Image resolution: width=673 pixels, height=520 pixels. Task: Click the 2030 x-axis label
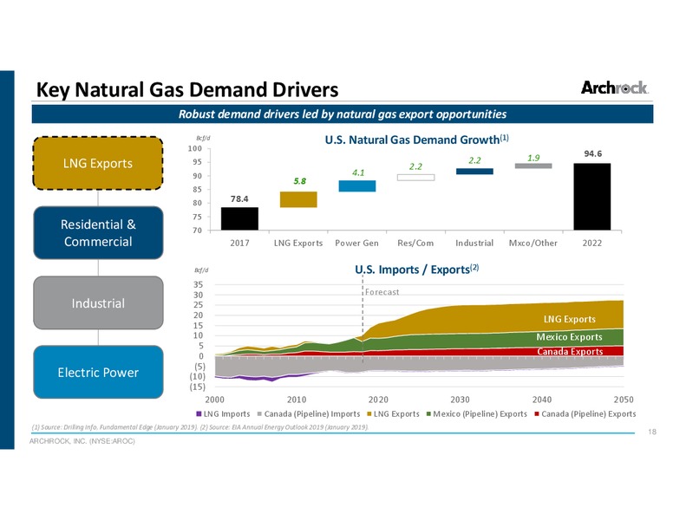point(460,400)
